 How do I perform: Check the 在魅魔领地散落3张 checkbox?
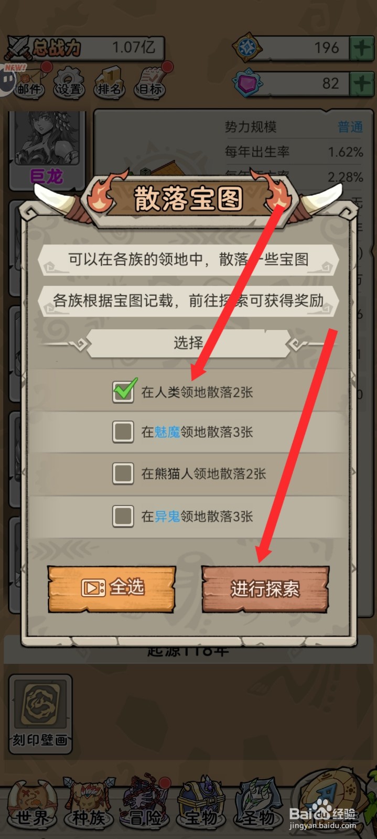click(x=123, y=432)
